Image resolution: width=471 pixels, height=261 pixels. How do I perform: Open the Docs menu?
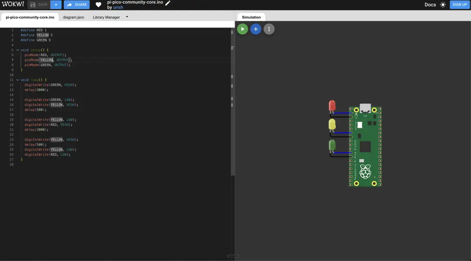[430, 4]
